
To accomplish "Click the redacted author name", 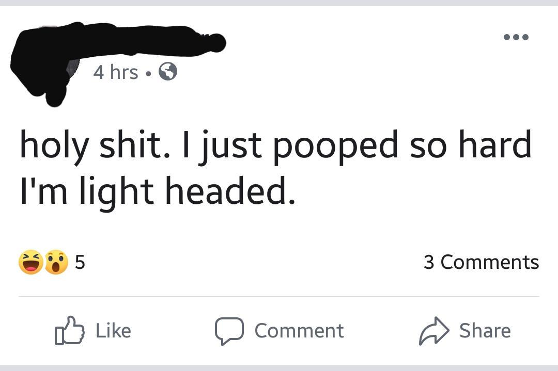I will click(150, 40).
